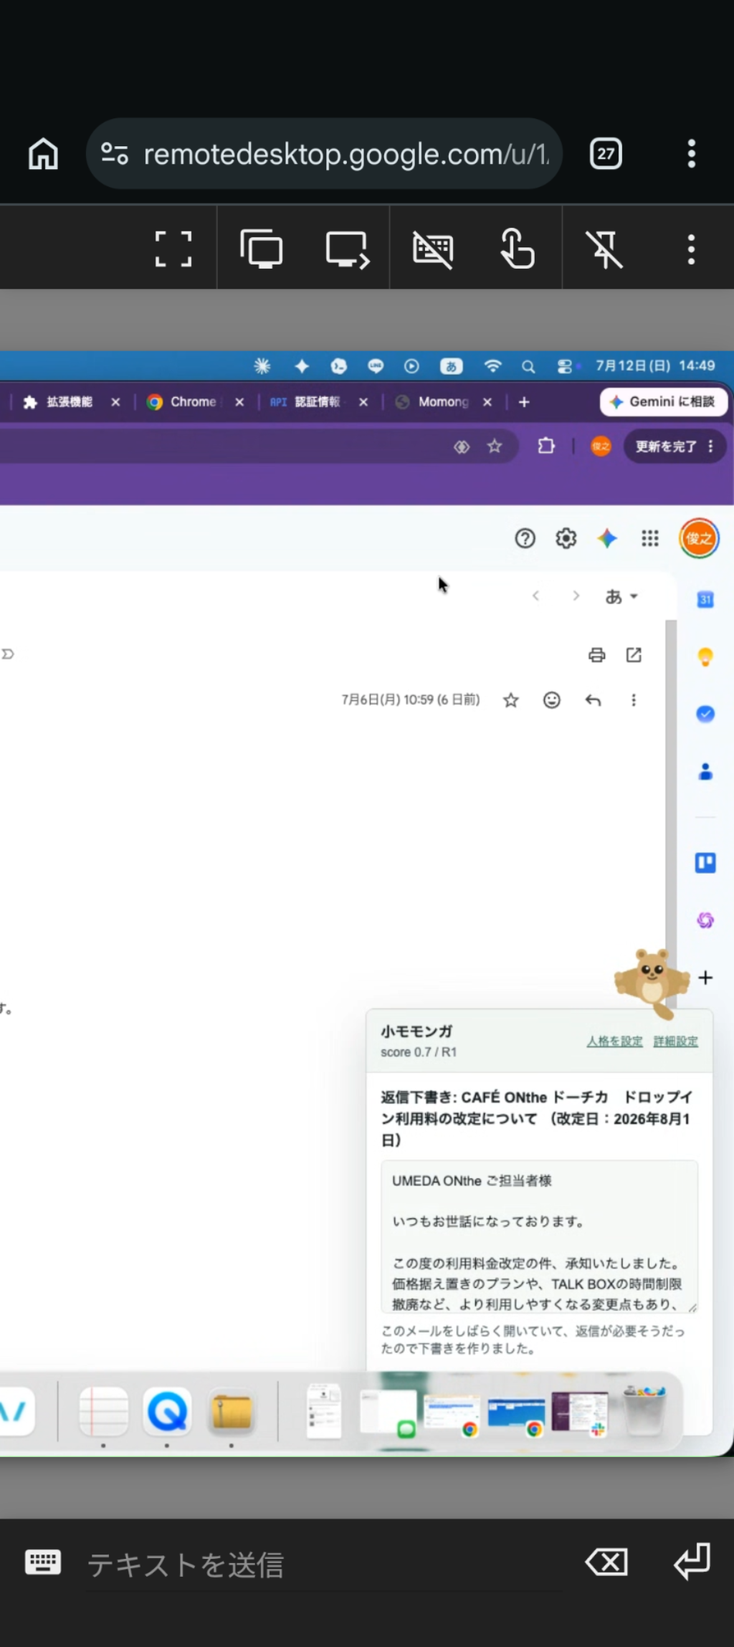The image size is (734, 1647).
Task: Open Gmail settings gear
Action: 566,538
